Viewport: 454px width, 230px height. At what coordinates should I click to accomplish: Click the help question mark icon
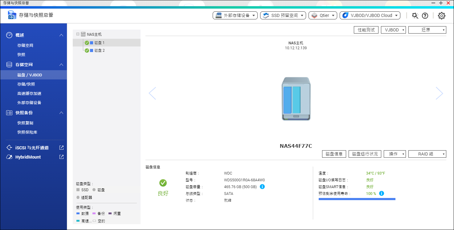pos(425,15)
